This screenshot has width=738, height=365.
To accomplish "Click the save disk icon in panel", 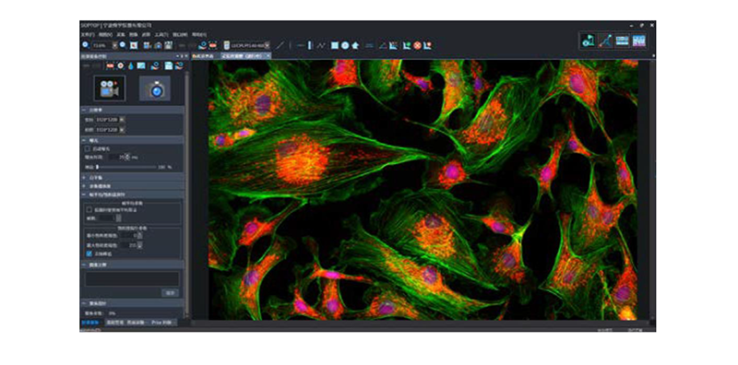I will click(x=169, y=65).
